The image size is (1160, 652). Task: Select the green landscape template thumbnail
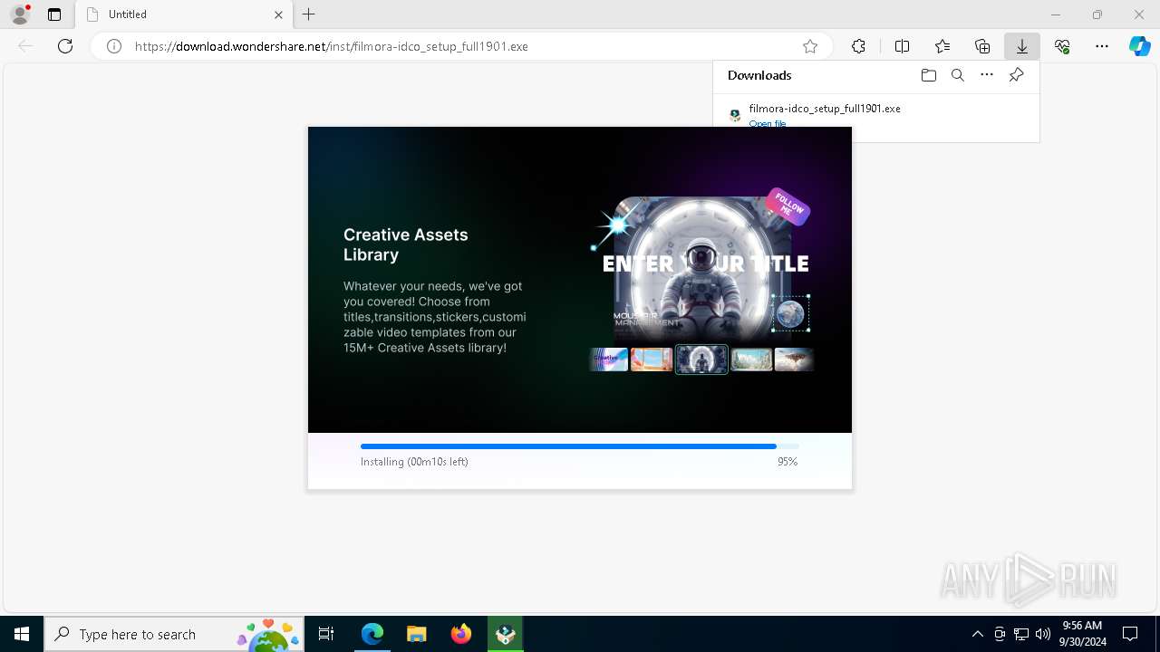[x=751, y=360]
